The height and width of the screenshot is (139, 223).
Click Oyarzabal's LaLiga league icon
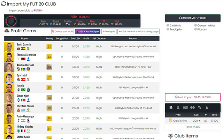tap(28, 80)
